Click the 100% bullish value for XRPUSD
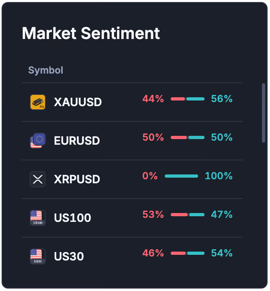This screenshot has width=270, height=291. pos(219,176)
